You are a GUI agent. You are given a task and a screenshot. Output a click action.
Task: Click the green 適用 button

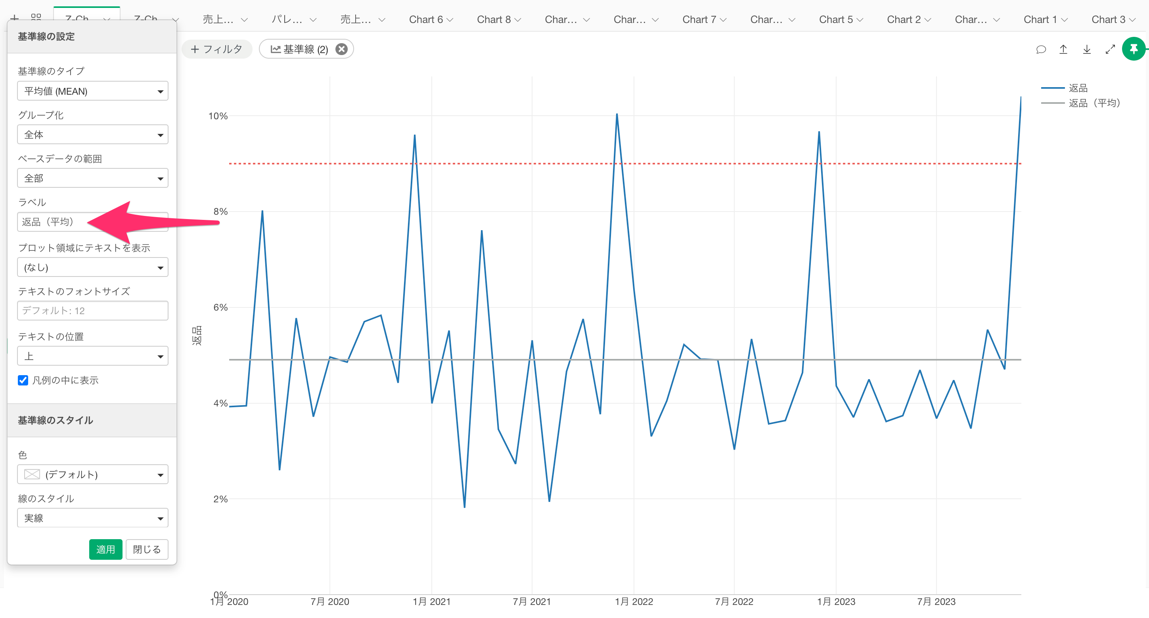coord(105,549)
